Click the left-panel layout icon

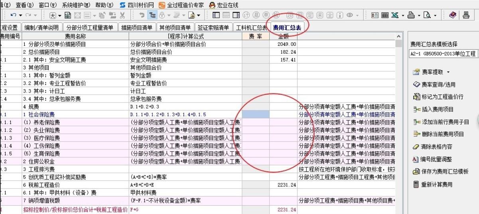pyautogui.click(x=216, y=15)
